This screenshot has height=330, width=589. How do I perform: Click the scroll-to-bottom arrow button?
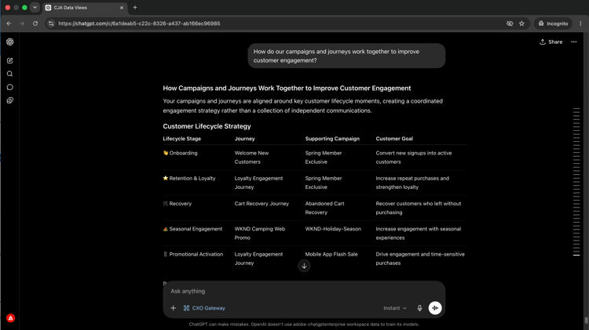[304, 266]
